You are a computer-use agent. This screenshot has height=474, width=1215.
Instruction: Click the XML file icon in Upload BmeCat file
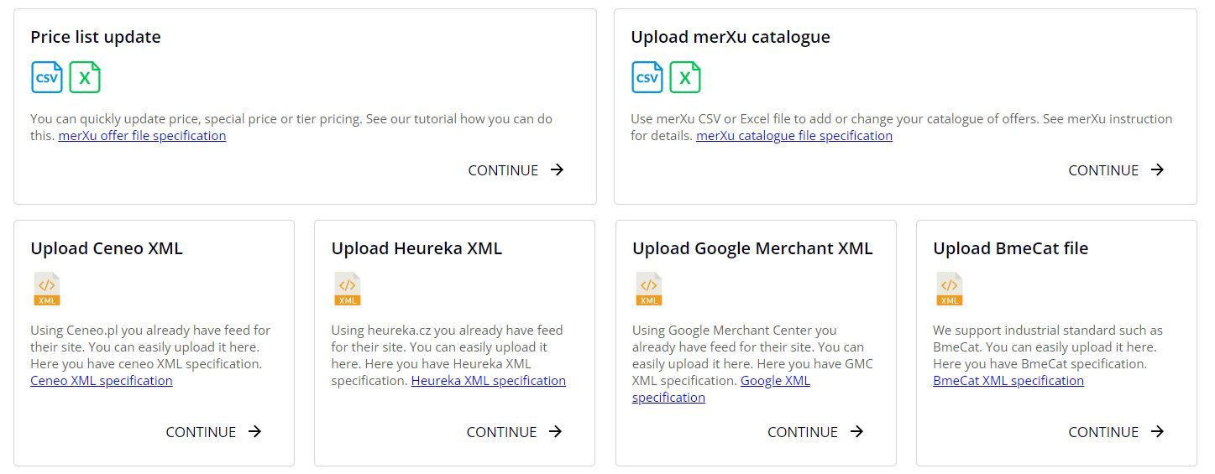949,289
